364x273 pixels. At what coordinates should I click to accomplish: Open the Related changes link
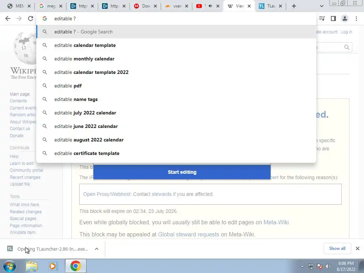click(26, 212)
